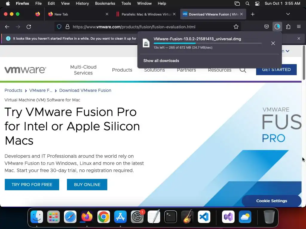Switch to the Parallels tab
306x229 pixels.
point(146,14)
